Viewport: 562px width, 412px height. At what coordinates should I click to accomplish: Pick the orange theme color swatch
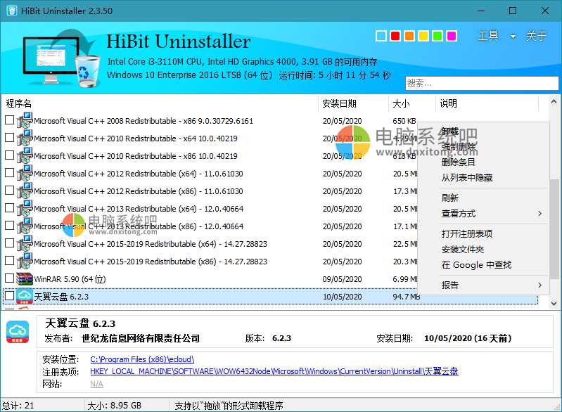(409, 36)
